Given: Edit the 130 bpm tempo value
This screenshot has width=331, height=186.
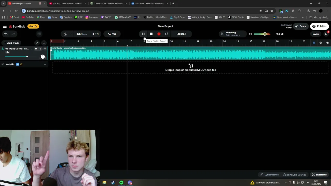Looking at the screenshot, I should tap(82, 34).
